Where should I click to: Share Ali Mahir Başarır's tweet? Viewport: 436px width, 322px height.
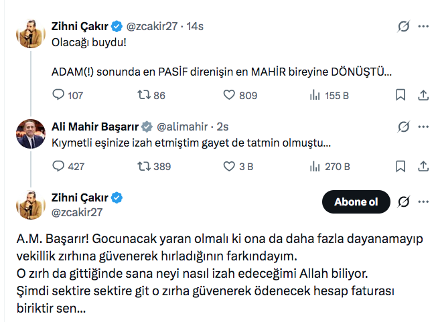tap(422, 167)
